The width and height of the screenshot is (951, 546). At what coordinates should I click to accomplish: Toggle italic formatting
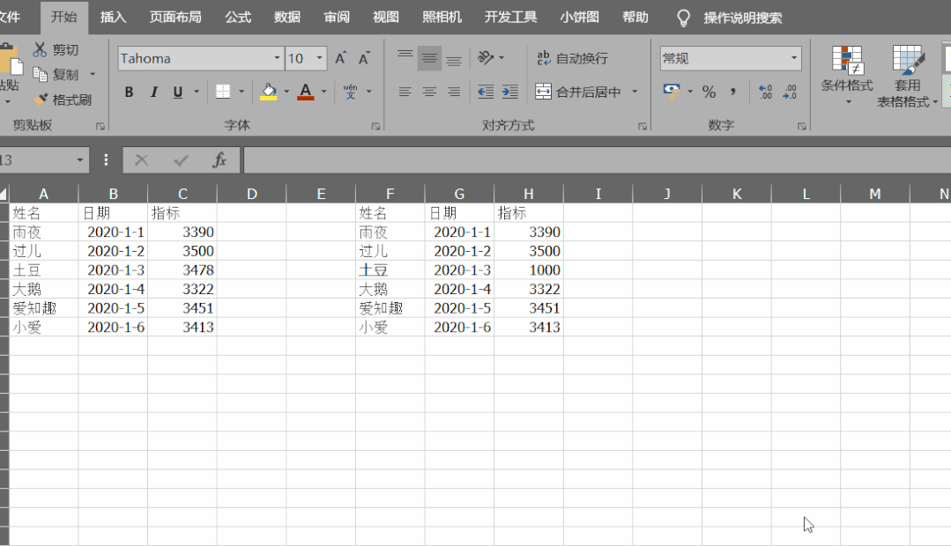click(x=153, y=92)
